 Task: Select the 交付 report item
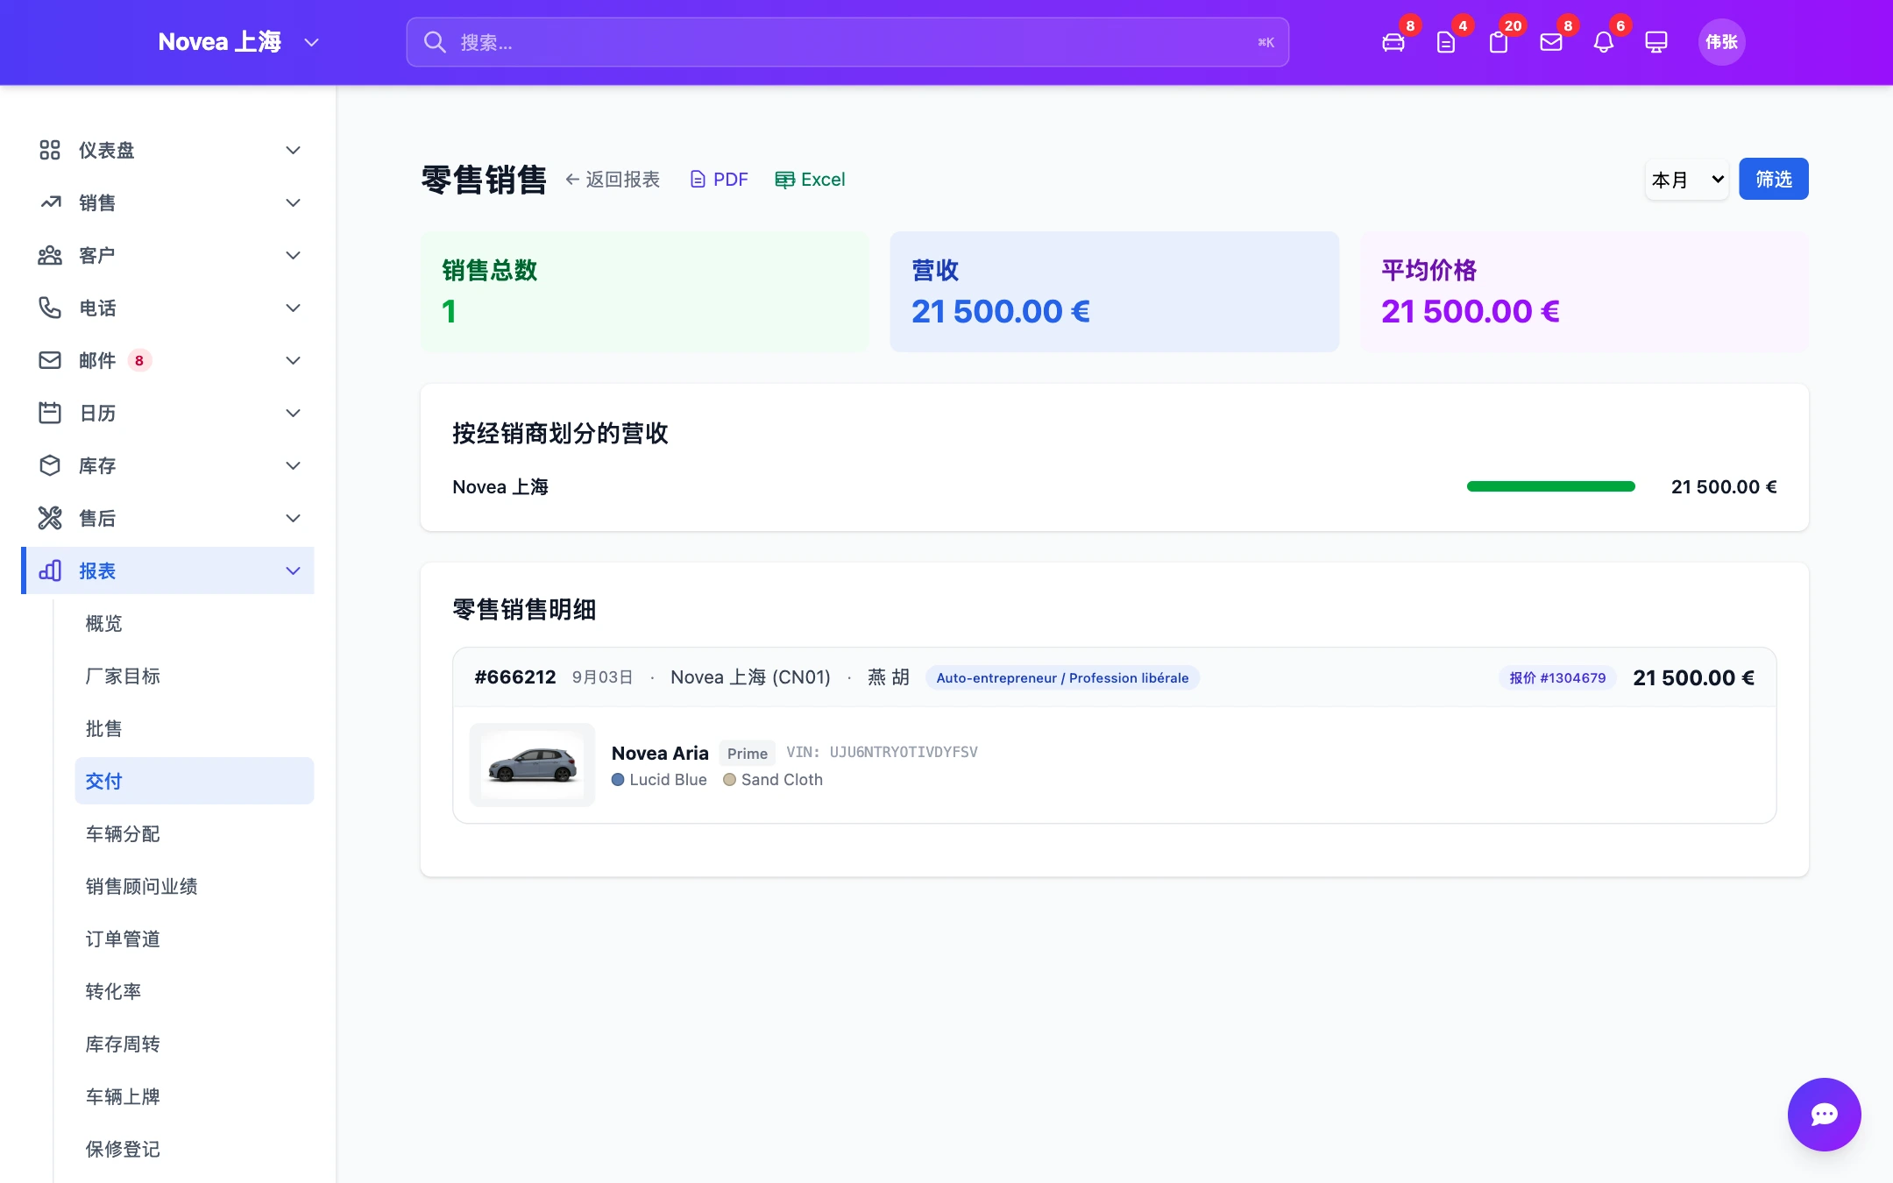194,781
